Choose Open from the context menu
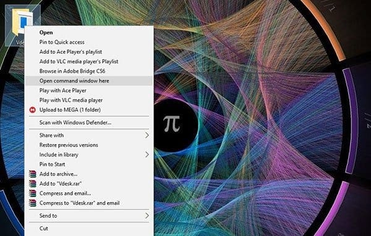 (x=89, y=32)
